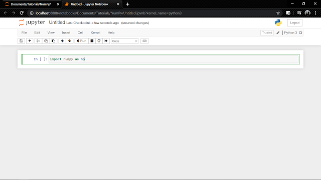
Task: Reload the page
Action: (x=22, y=13)
